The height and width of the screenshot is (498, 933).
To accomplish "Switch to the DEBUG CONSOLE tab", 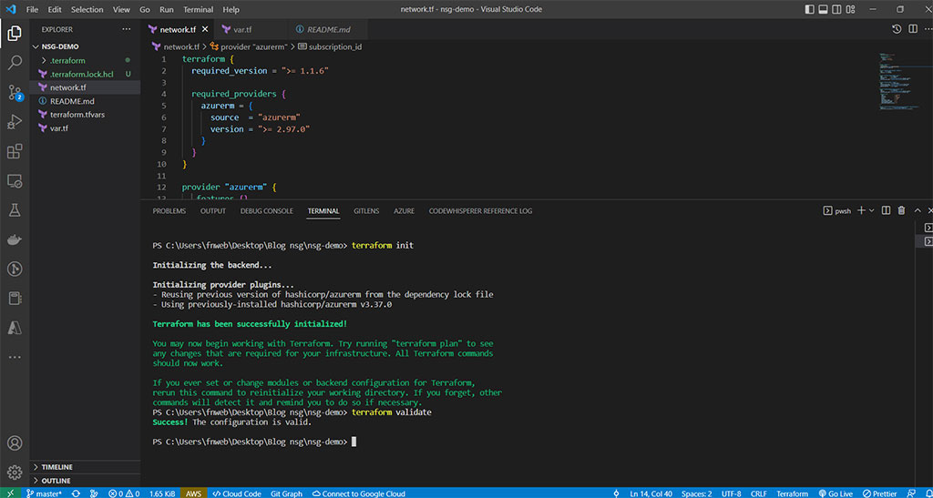I will tap(267, 211).
